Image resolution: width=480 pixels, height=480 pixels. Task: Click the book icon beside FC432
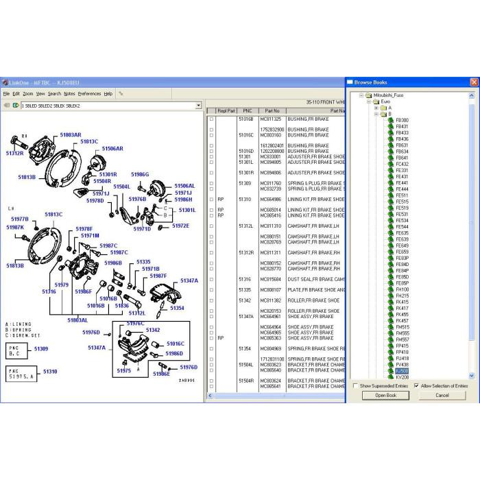pos(390,164)
